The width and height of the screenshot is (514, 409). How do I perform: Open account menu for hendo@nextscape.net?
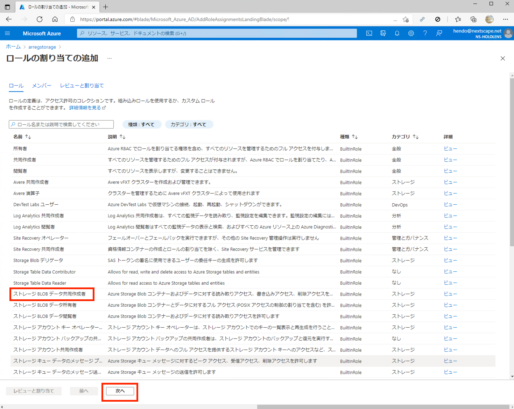click(x=483, y=33)
